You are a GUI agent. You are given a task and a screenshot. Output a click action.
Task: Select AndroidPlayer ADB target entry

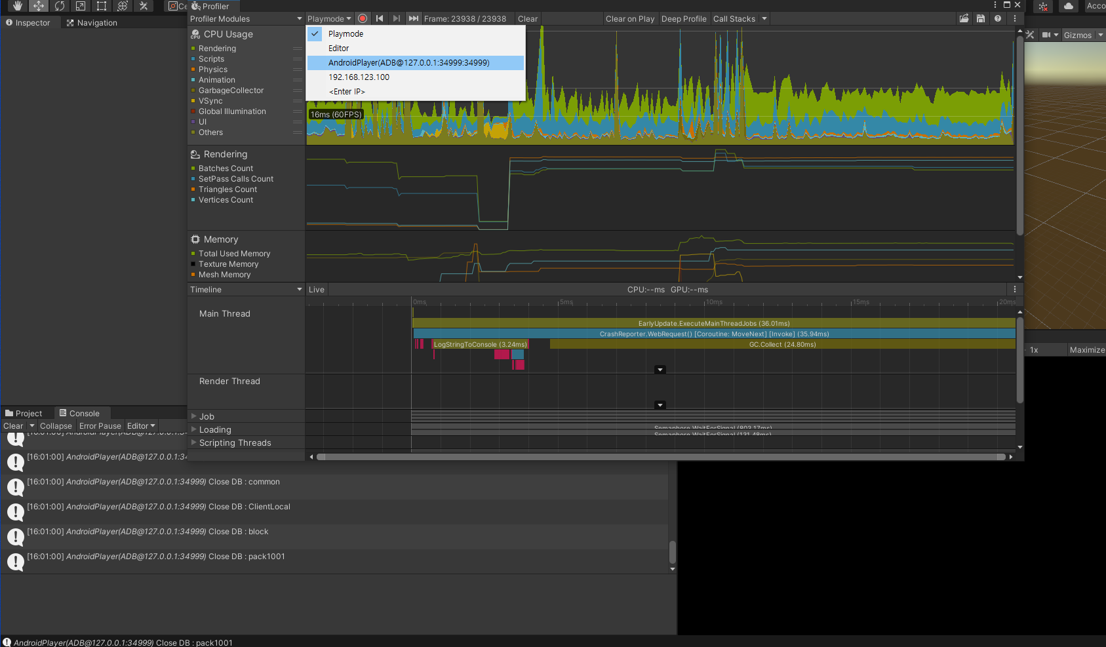coord(416,62)
